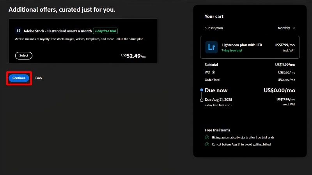
Task: Click the Order Total amount
Action: pyautogui.click(x=286, y=80)
